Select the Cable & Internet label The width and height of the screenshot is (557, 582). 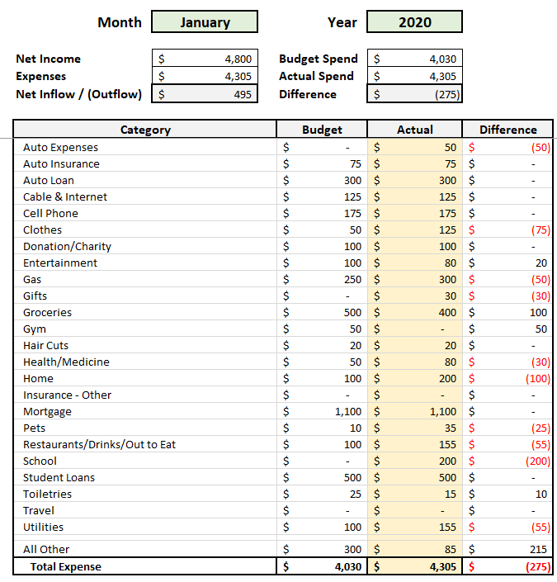(x=65, y=196)
